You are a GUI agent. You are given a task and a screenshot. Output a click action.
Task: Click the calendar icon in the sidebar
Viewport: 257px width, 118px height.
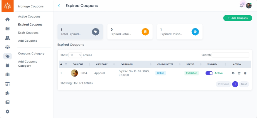pos(8,65)
